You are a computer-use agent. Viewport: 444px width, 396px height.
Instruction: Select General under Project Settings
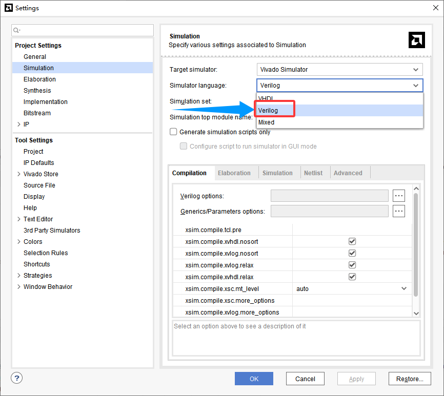coord(34,56)
